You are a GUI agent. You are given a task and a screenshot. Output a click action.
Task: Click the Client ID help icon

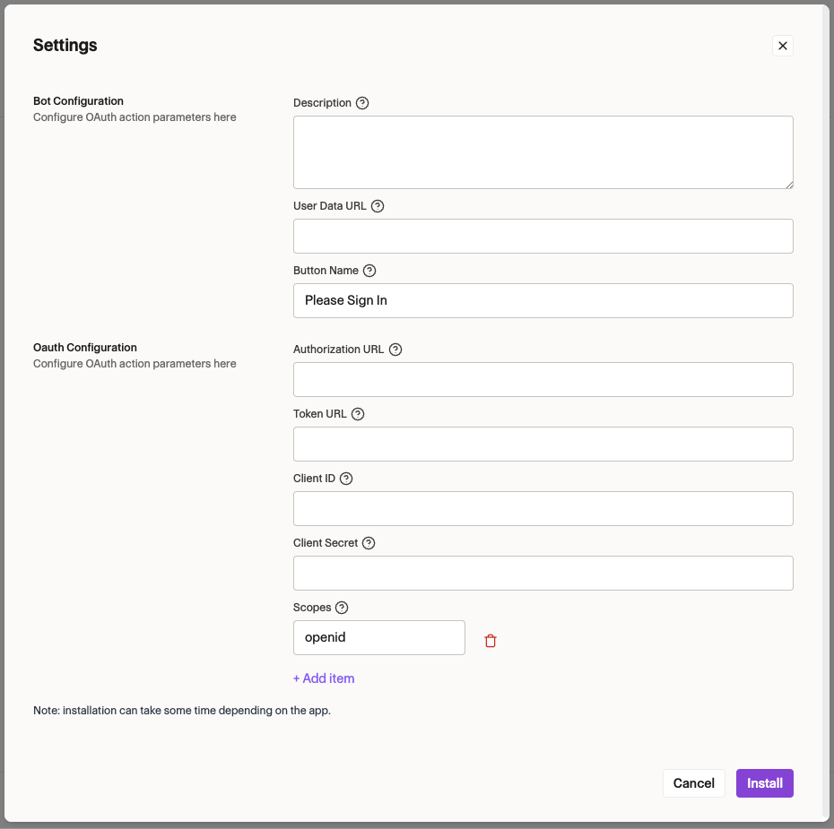(347, 479)
